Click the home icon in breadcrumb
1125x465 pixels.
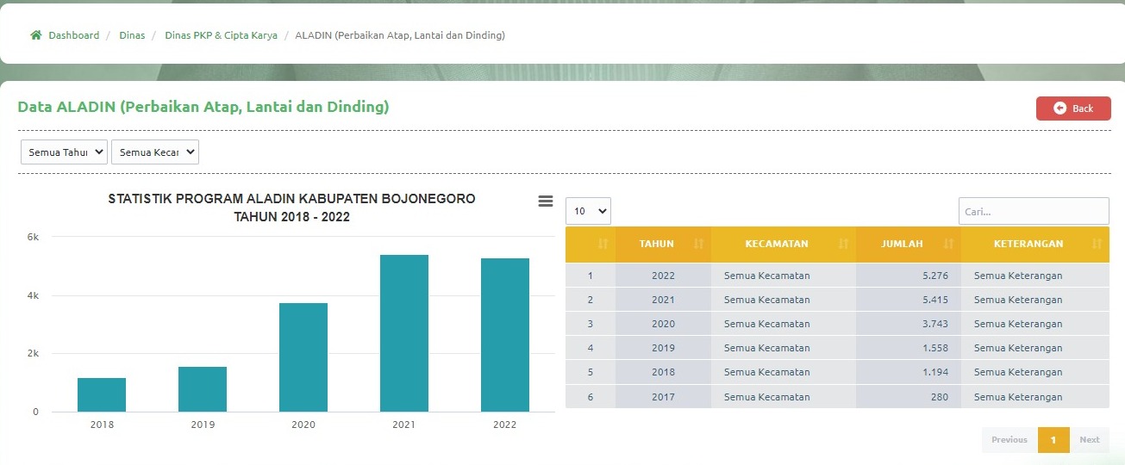(x=36, y=35)
